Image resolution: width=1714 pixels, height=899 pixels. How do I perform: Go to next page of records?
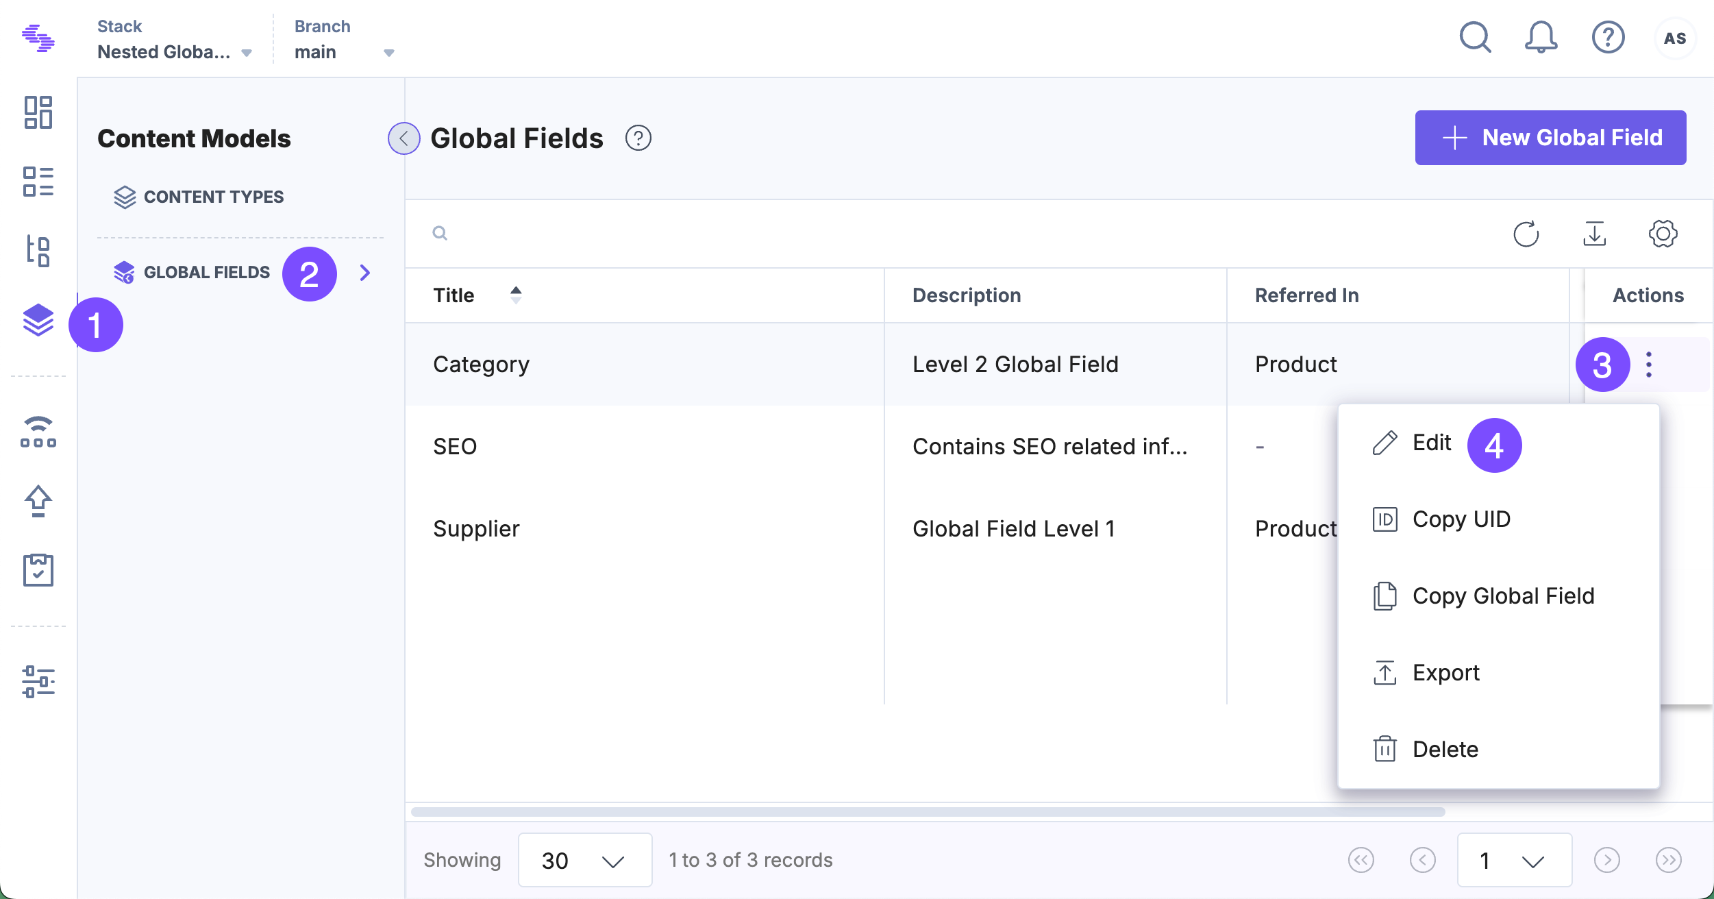1607,860
